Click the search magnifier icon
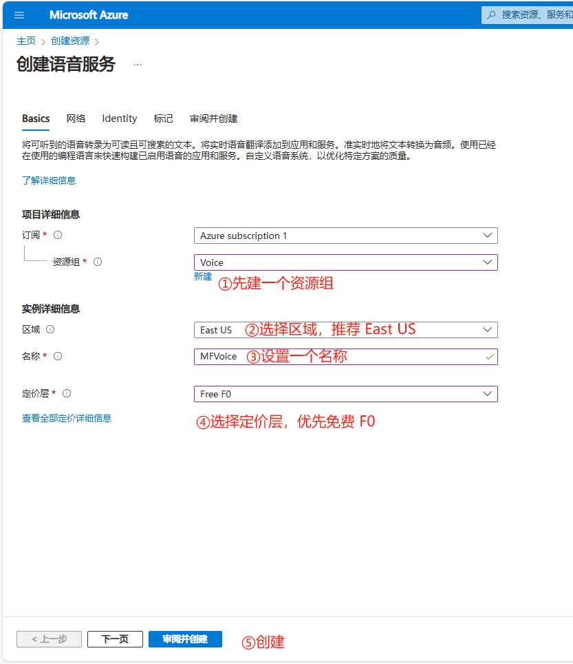This screenshot has width=573, height=664. coord(491,15)
